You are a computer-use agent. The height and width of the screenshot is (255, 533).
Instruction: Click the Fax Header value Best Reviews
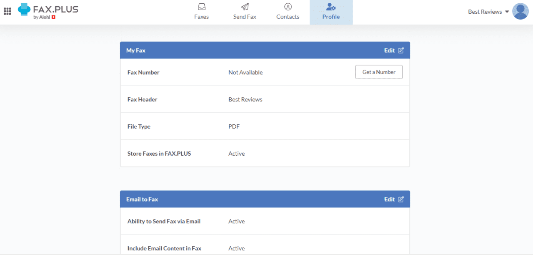tap(245, 99)
